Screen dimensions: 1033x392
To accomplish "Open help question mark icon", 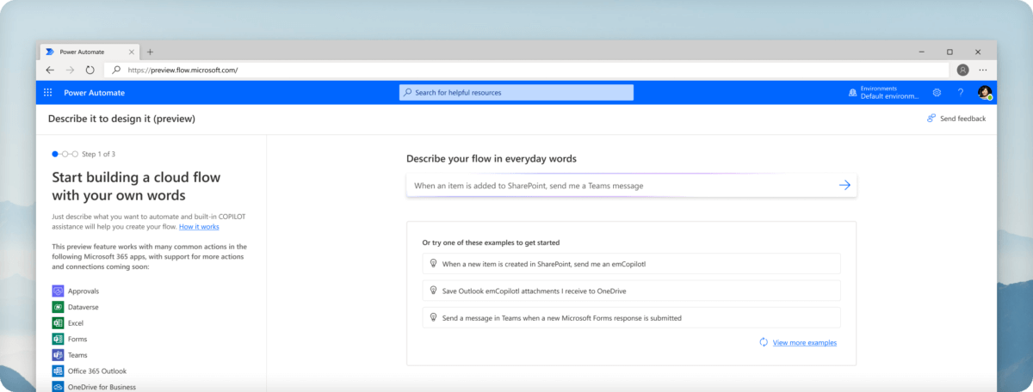I will (x=961, y=93).
